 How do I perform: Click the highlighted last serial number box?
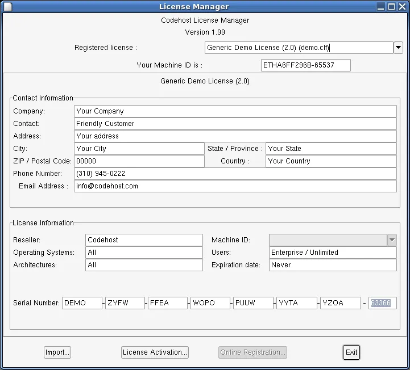pyautogui.click(x=383, y=303)
